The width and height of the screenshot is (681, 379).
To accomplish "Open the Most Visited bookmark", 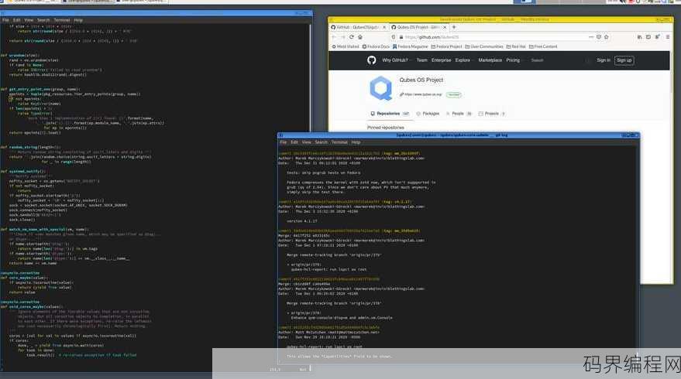I will click(x=346, y=46).
